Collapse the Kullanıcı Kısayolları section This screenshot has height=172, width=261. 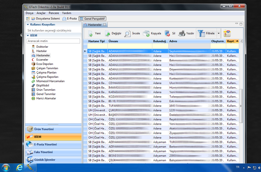click(28, 24)
